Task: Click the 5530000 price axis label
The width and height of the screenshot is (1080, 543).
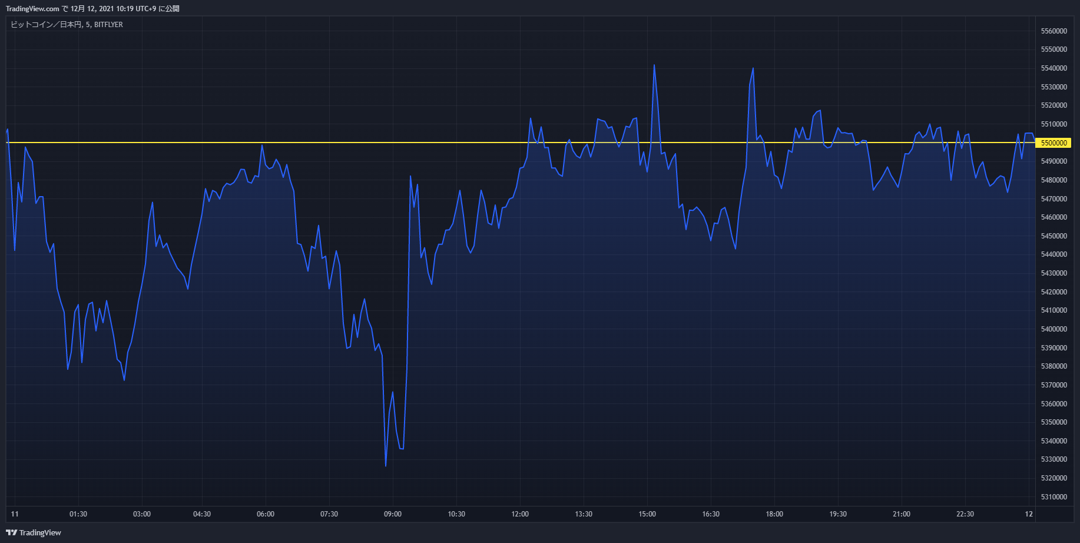Action: (1054, 87)
